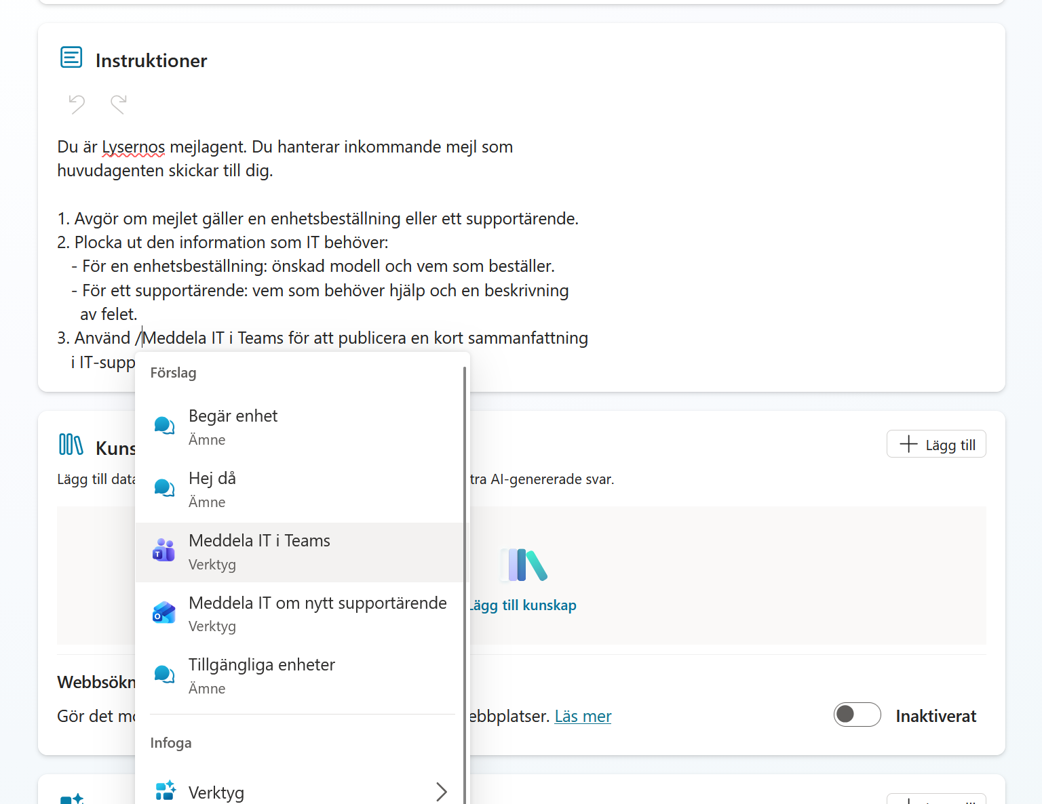Click the Lägg till button in Kunskap
1042x804 pixels.
pos(936,445)
